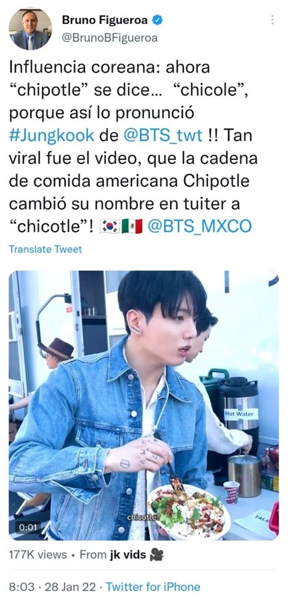
Task: Tap the South Korea flag emoji
Action: coord(110,226)
